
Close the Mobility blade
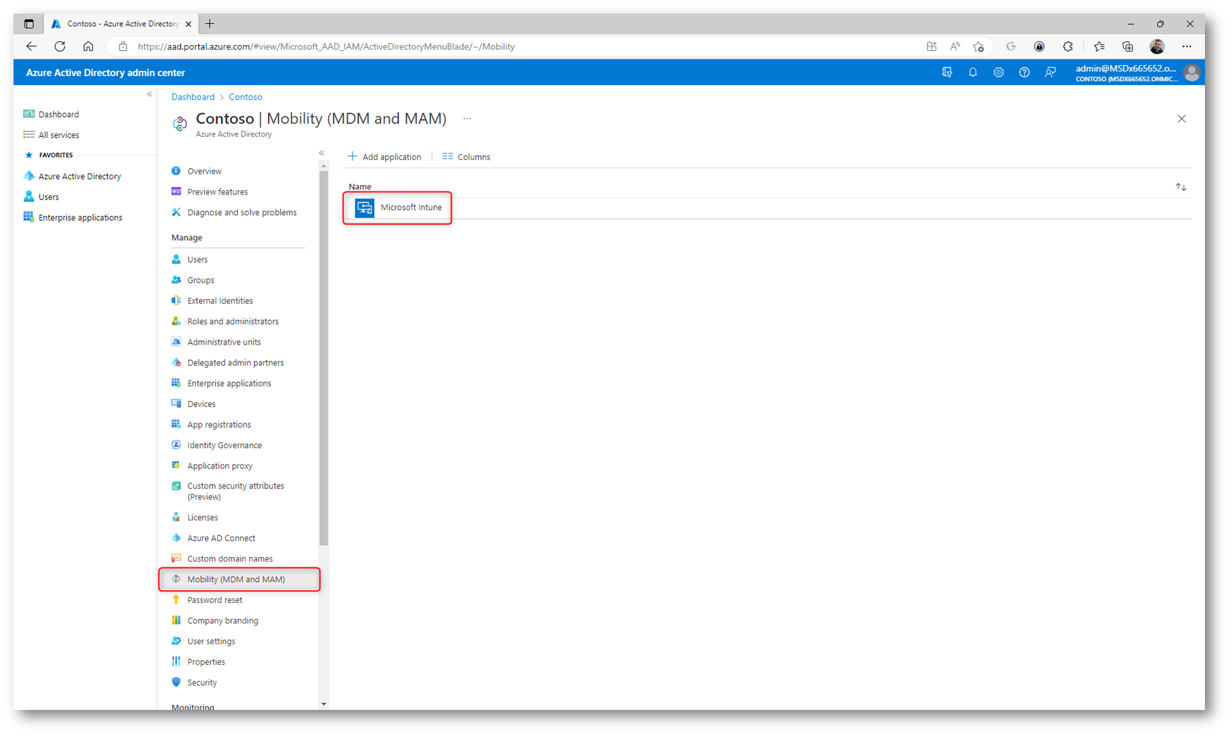(1181, 119)
